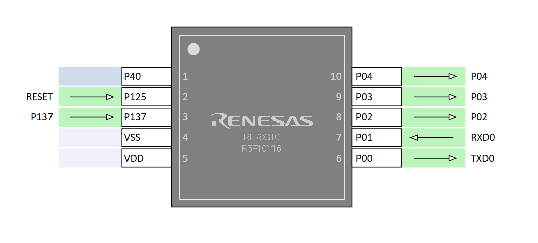This screenshot has width=538, height=243.
Task: Click the RL78G10 device name text
Action: click(262, 138)
